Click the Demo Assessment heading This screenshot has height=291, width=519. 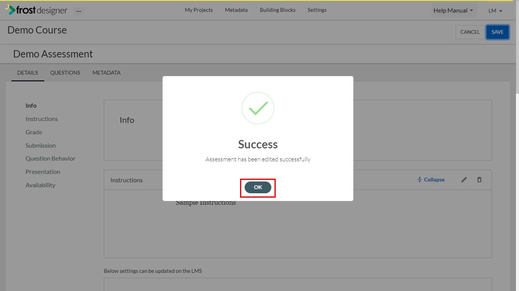(53, 54)
